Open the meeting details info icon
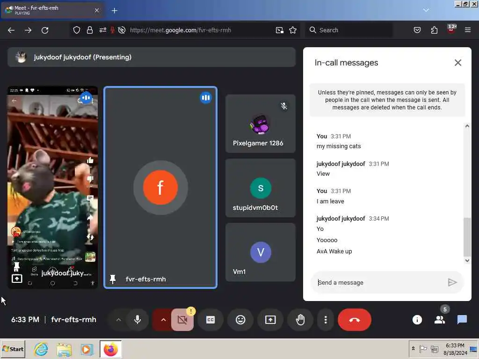Viewport: 479px width, 359px height. coord(417,320)
